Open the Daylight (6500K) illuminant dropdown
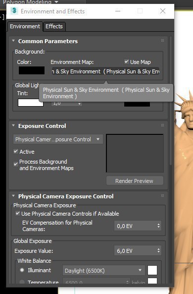Viewport: 193px width, 294px height. [x=104, y=270]
